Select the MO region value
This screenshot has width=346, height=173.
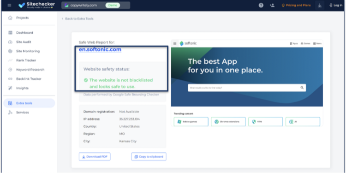point(122,134)
